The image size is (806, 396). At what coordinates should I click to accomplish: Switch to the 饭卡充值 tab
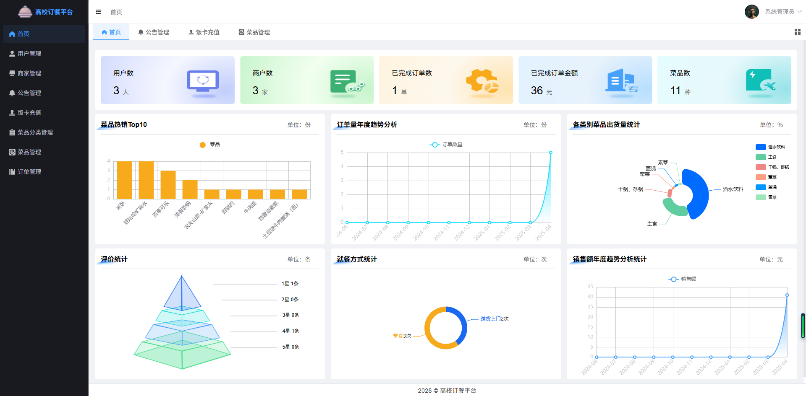tap(204, 32)
